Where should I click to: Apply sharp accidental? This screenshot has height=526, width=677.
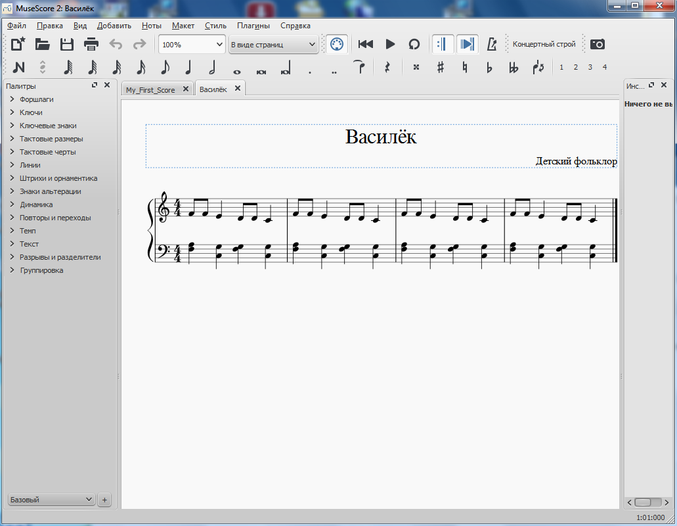(x=441, y=68)
